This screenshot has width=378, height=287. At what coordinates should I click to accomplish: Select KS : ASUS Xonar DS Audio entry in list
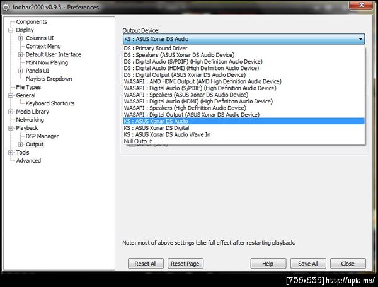click(x=244, y=121)
